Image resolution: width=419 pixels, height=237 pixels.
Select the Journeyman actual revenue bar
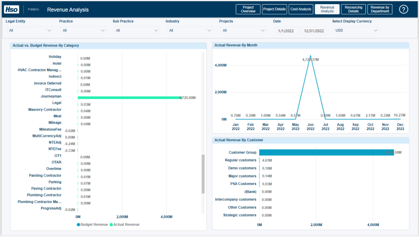click(129, 98)
